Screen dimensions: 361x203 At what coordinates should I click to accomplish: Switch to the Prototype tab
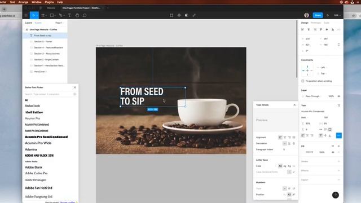click(316, 23)
